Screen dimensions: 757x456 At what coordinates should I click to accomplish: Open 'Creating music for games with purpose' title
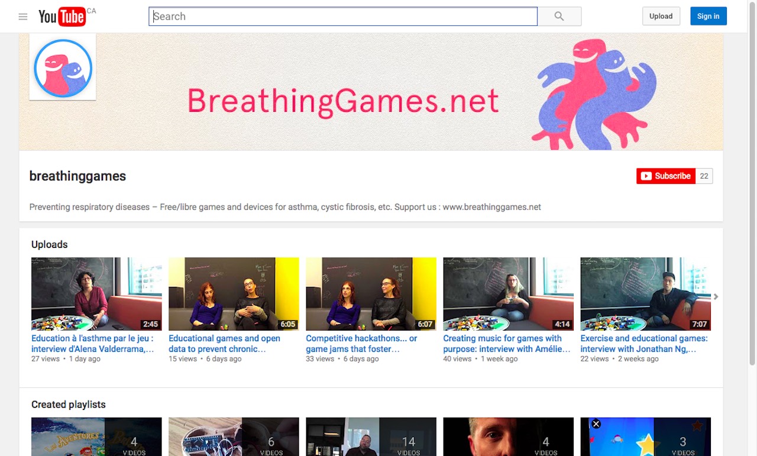pos(507,344)
